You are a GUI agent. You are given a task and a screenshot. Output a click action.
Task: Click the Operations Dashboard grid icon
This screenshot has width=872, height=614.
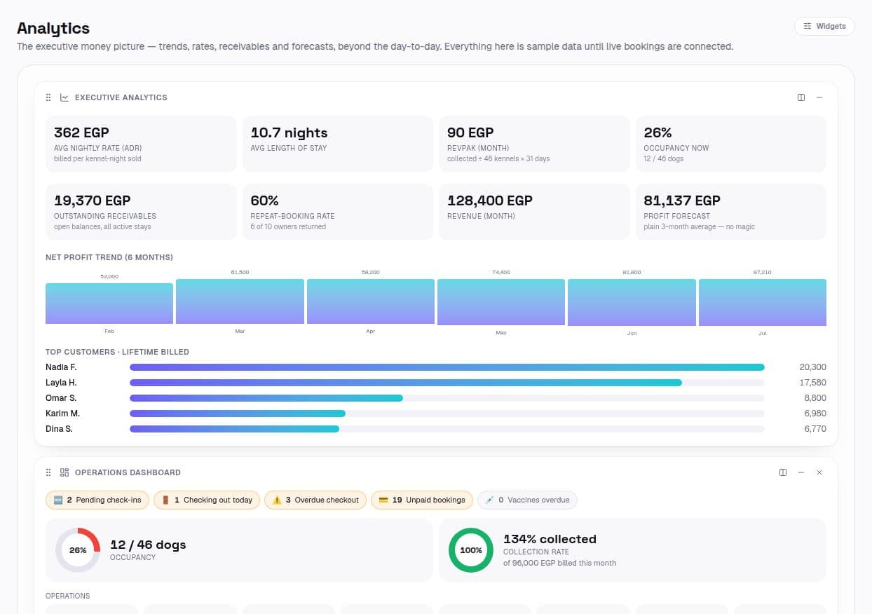[x=64, y=472]
